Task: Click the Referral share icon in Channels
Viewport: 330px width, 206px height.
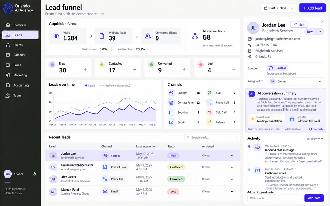Action: (209, 122)
